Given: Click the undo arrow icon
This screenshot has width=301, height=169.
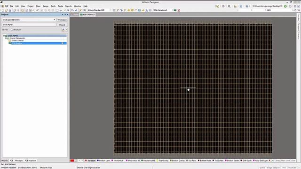Looking at the screenshot, I should coord(72,10).
